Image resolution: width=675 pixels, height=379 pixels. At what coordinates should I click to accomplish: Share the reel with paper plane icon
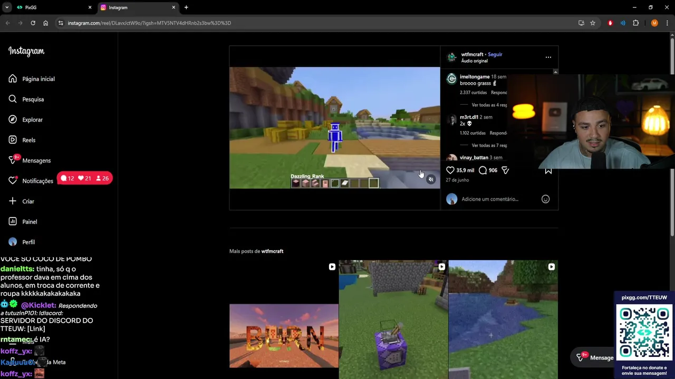[505, 170]
